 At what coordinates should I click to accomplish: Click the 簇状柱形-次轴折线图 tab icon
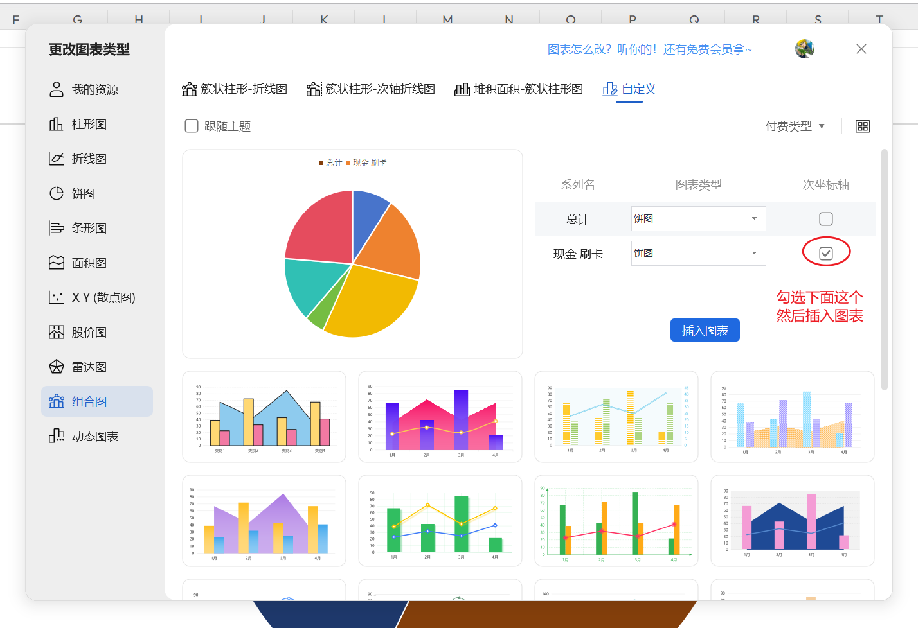coord(314,89)
